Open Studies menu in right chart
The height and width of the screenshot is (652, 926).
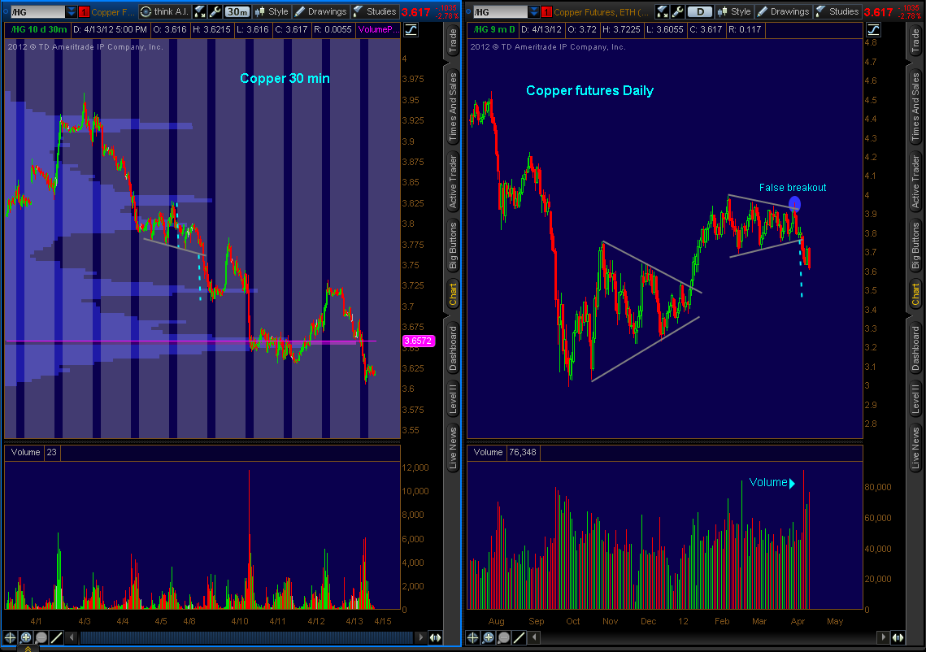pos(837,11)
